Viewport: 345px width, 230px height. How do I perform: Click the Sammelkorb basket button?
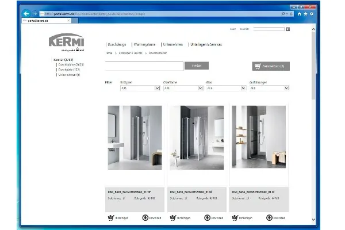coord(270,66)
